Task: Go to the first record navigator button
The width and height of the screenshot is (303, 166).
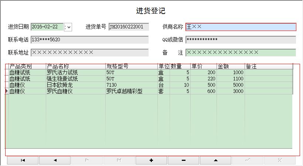Action: click(23, 160)
